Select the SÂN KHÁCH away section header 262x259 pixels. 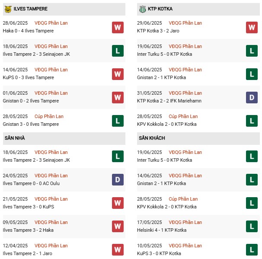pyautogui.click(x=198, y=138)
